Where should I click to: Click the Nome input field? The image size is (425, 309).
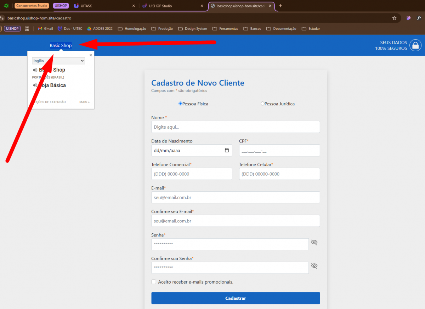tap(236, 127)
